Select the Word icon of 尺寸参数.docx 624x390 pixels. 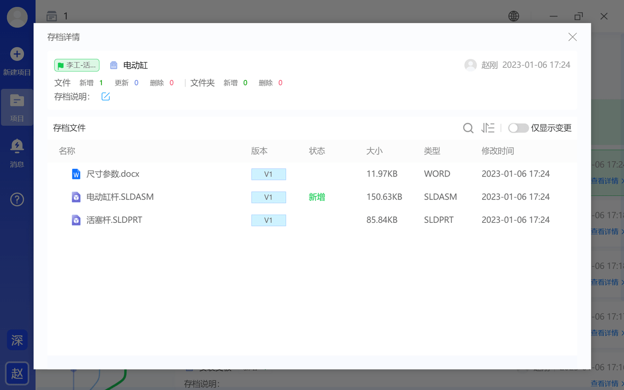tap(76, 174)
